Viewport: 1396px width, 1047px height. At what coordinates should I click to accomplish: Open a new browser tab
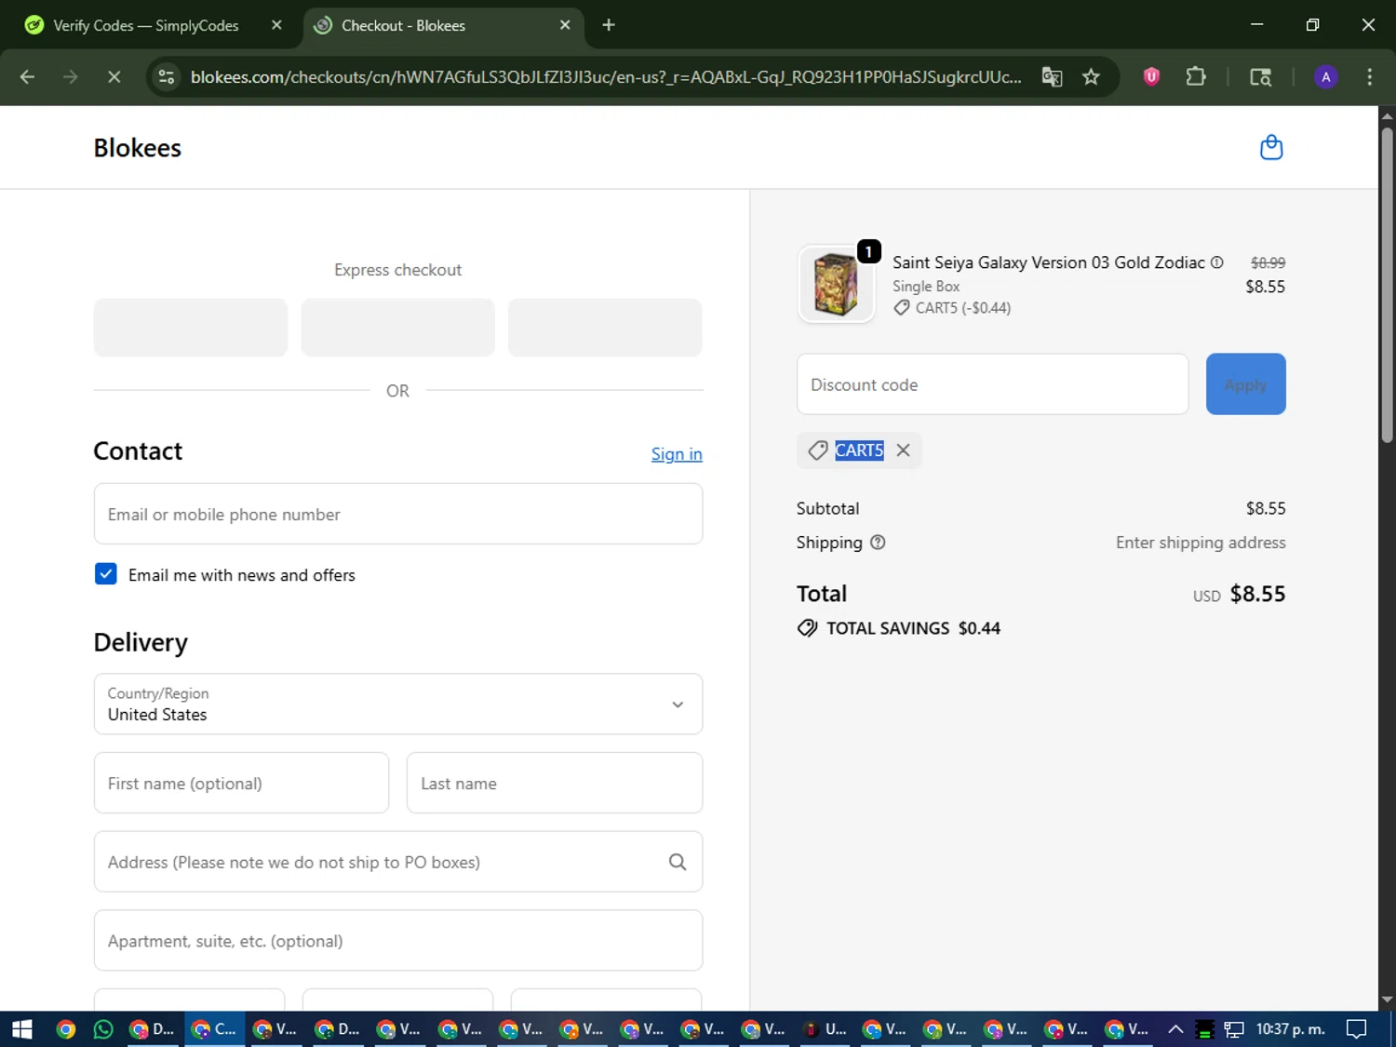(x=609, y=25)
